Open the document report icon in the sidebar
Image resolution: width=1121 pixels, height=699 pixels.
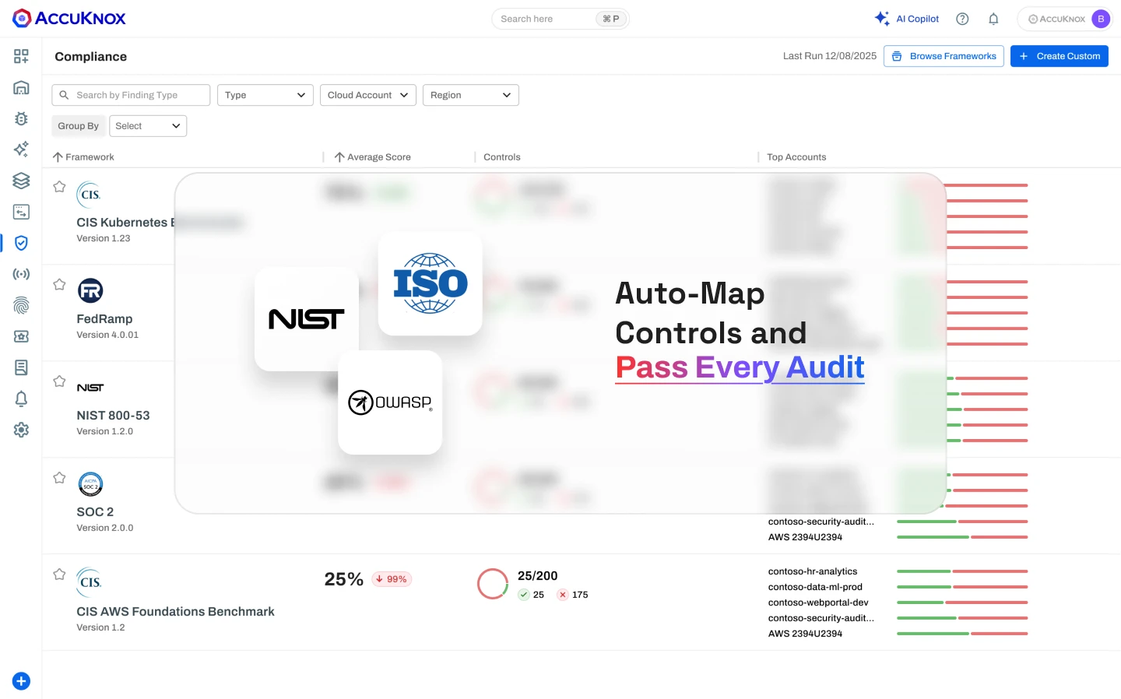21,367
